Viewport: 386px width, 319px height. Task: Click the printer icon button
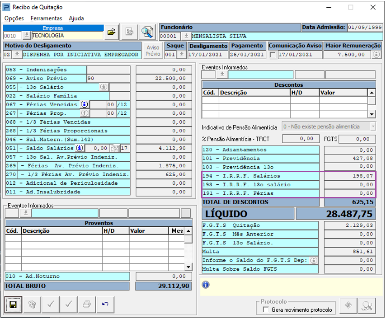[87, 305]
